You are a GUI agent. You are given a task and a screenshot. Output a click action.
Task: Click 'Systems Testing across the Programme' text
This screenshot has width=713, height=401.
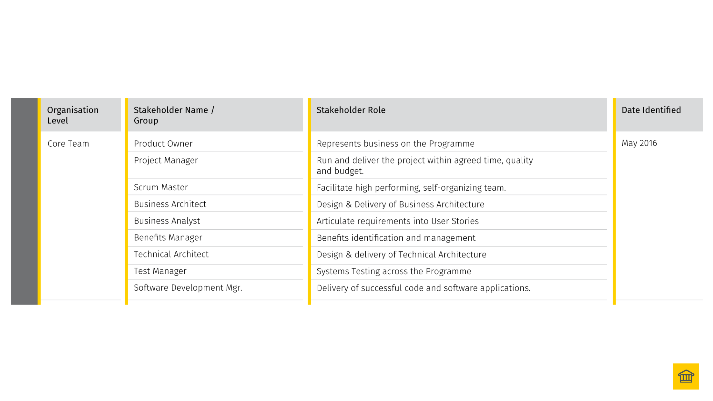[x=394, y=271]
